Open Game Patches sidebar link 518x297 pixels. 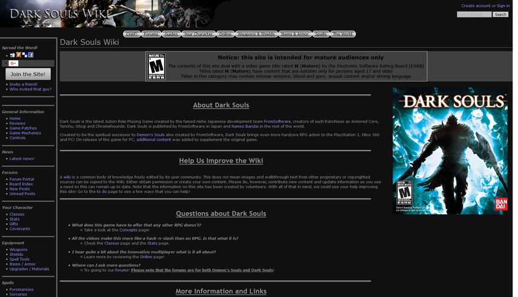(x=23, y=128)
